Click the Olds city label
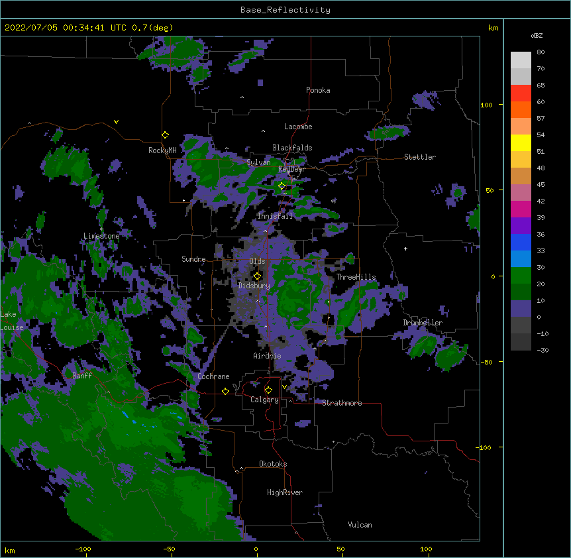The width and height of the screenshot is (571, 558). pyautogui.click(x=257, y=261)
